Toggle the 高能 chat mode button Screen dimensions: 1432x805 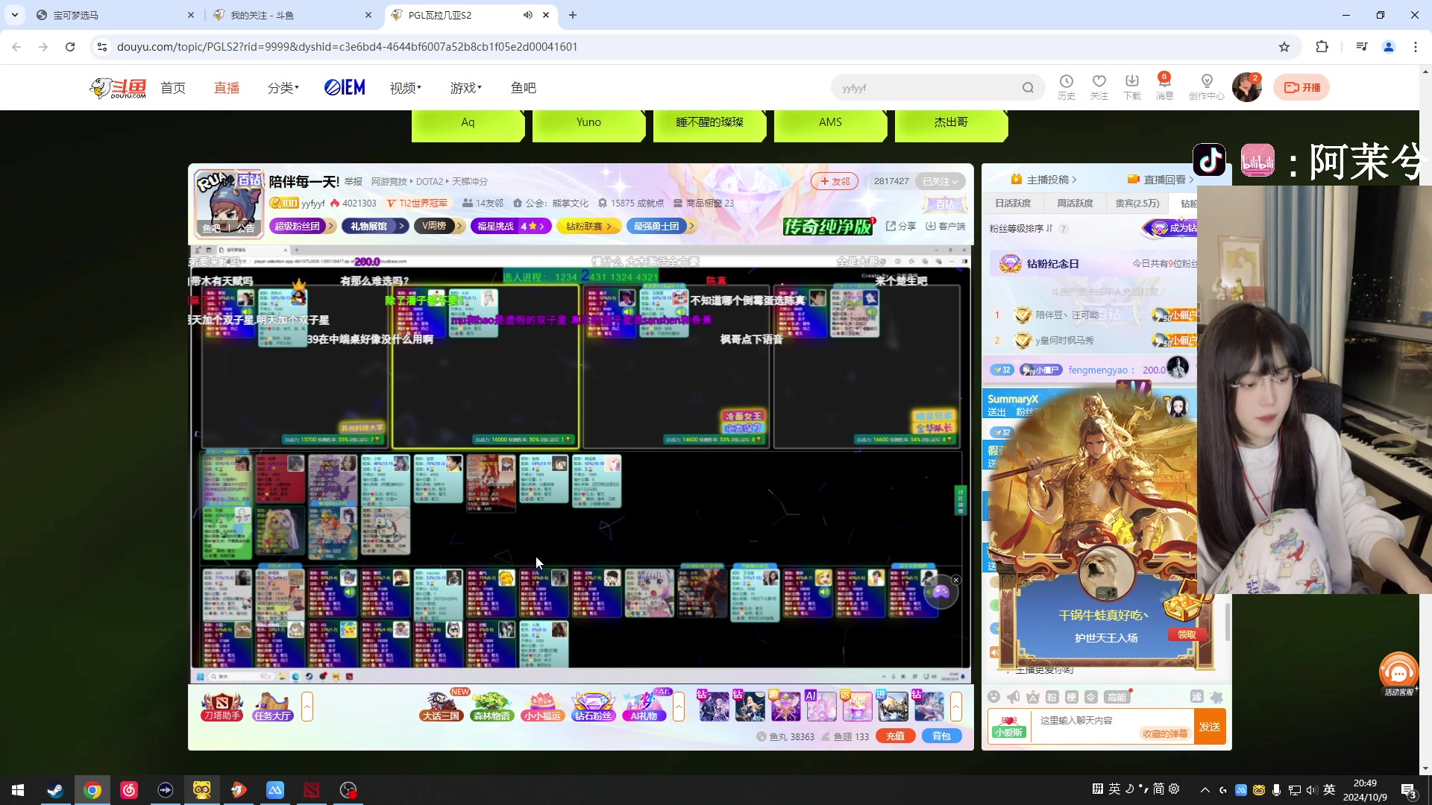click(1117, 697)
